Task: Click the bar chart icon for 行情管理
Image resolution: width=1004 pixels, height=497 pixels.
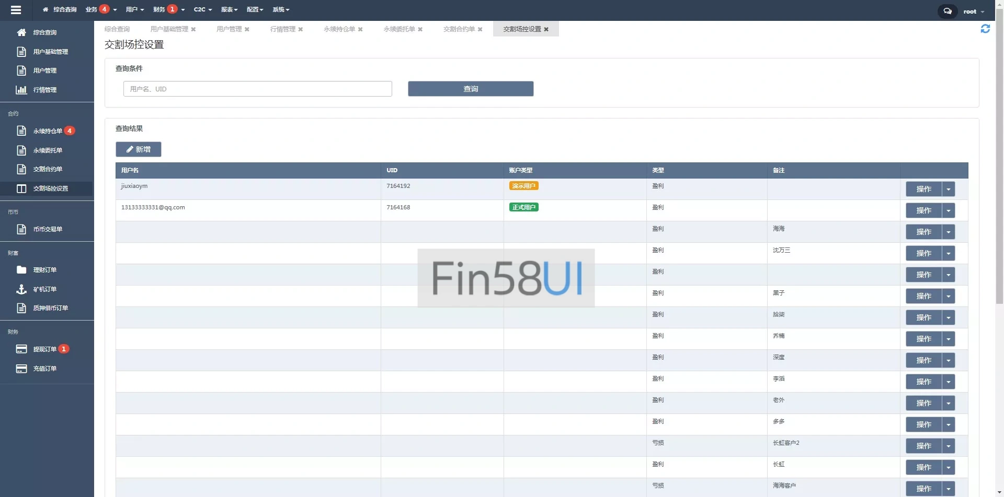Action: coord(21,90)
